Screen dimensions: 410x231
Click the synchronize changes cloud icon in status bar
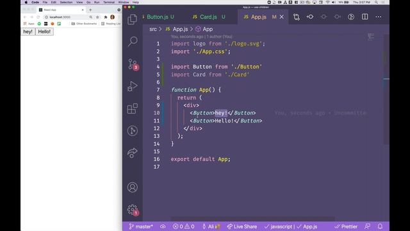click(x=163, y=227)
